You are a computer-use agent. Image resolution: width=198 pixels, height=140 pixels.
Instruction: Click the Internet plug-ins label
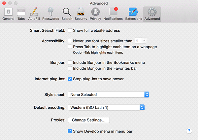tap(50, 79)
